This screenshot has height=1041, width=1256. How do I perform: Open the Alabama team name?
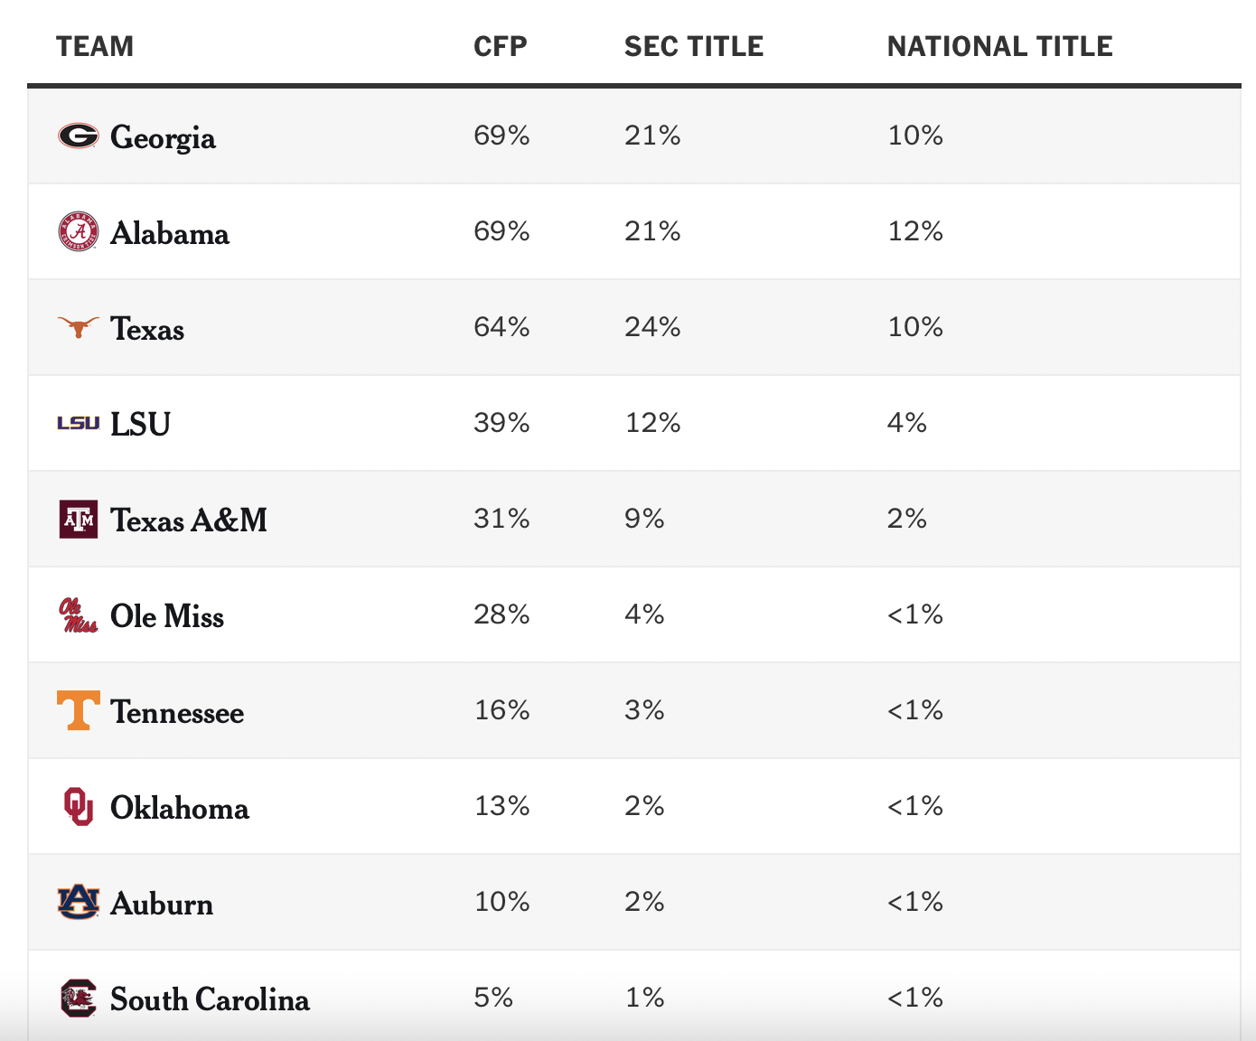pos(170,233)
